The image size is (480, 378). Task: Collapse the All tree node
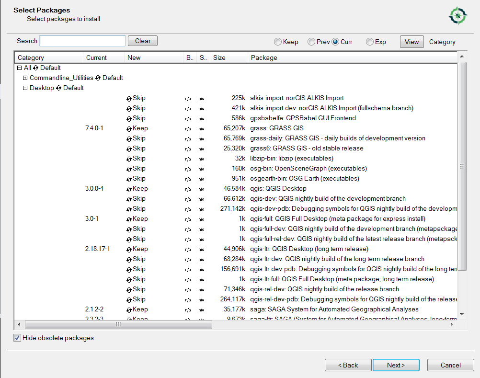(18, 68)
